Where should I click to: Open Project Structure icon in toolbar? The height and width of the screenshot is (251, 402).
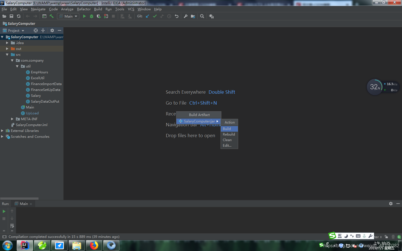(193, 16)
